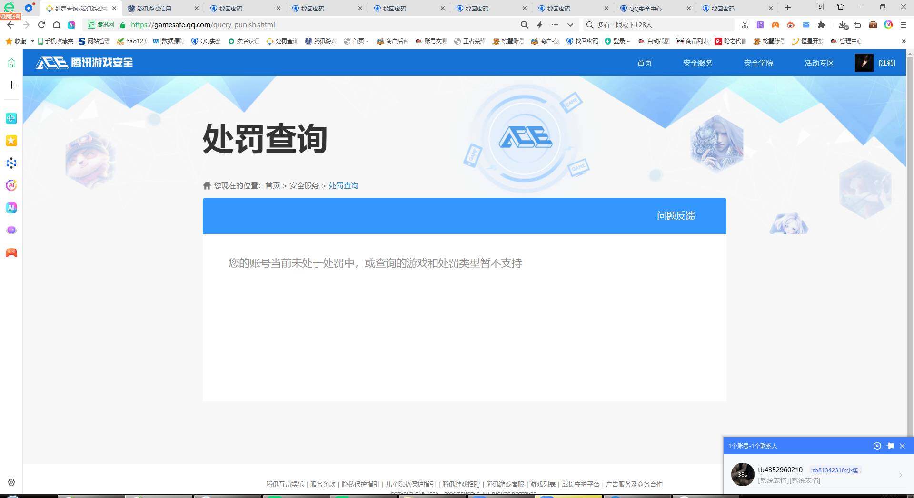914x498 pixels.
Task: Expand the address bar dropdown chevron
Action: pyautogui.click(x=570, y=25)
